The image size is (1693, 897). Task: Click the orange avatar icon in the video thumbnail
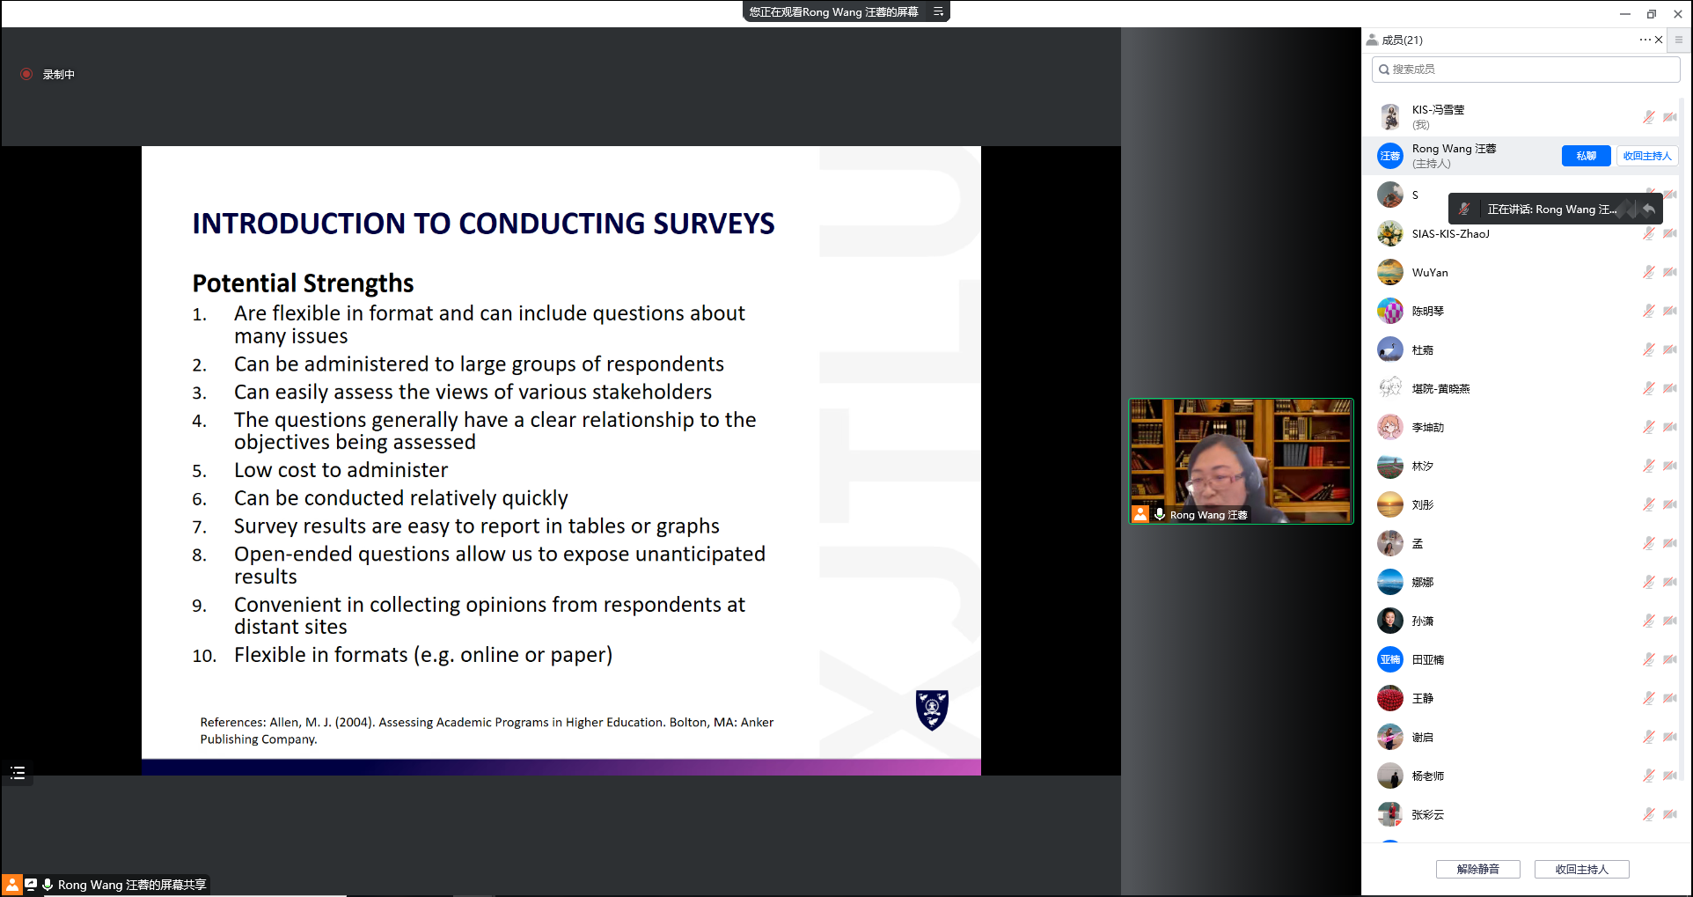point(1140,514)
